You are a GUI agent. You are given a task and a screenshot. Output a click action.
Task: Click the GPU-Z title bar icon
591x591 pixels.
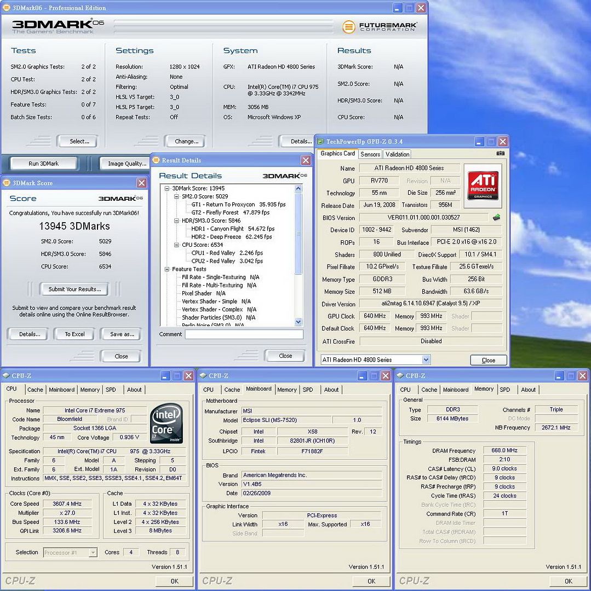click(x=320, y=141)
